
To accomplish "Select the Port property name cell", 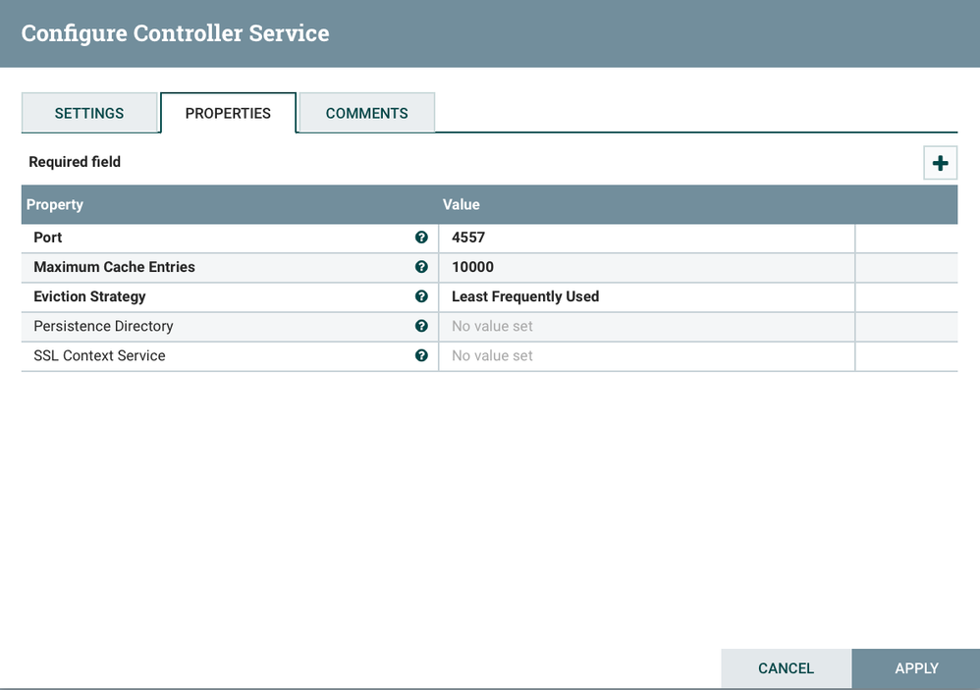I will (x=230, y=238).
